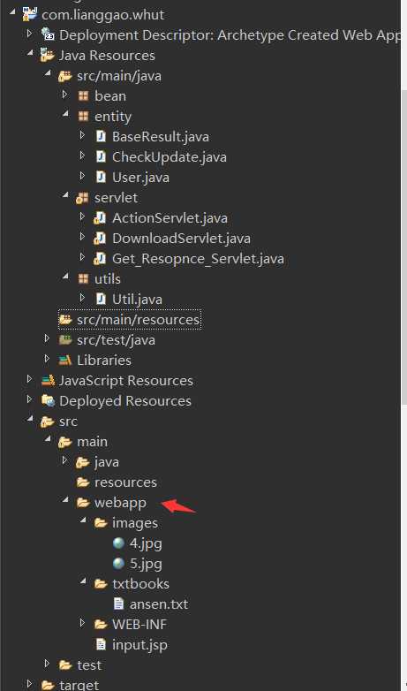Collapse the servlet package
The width and height of the screenshot is (407, 691).
(65, 195)
